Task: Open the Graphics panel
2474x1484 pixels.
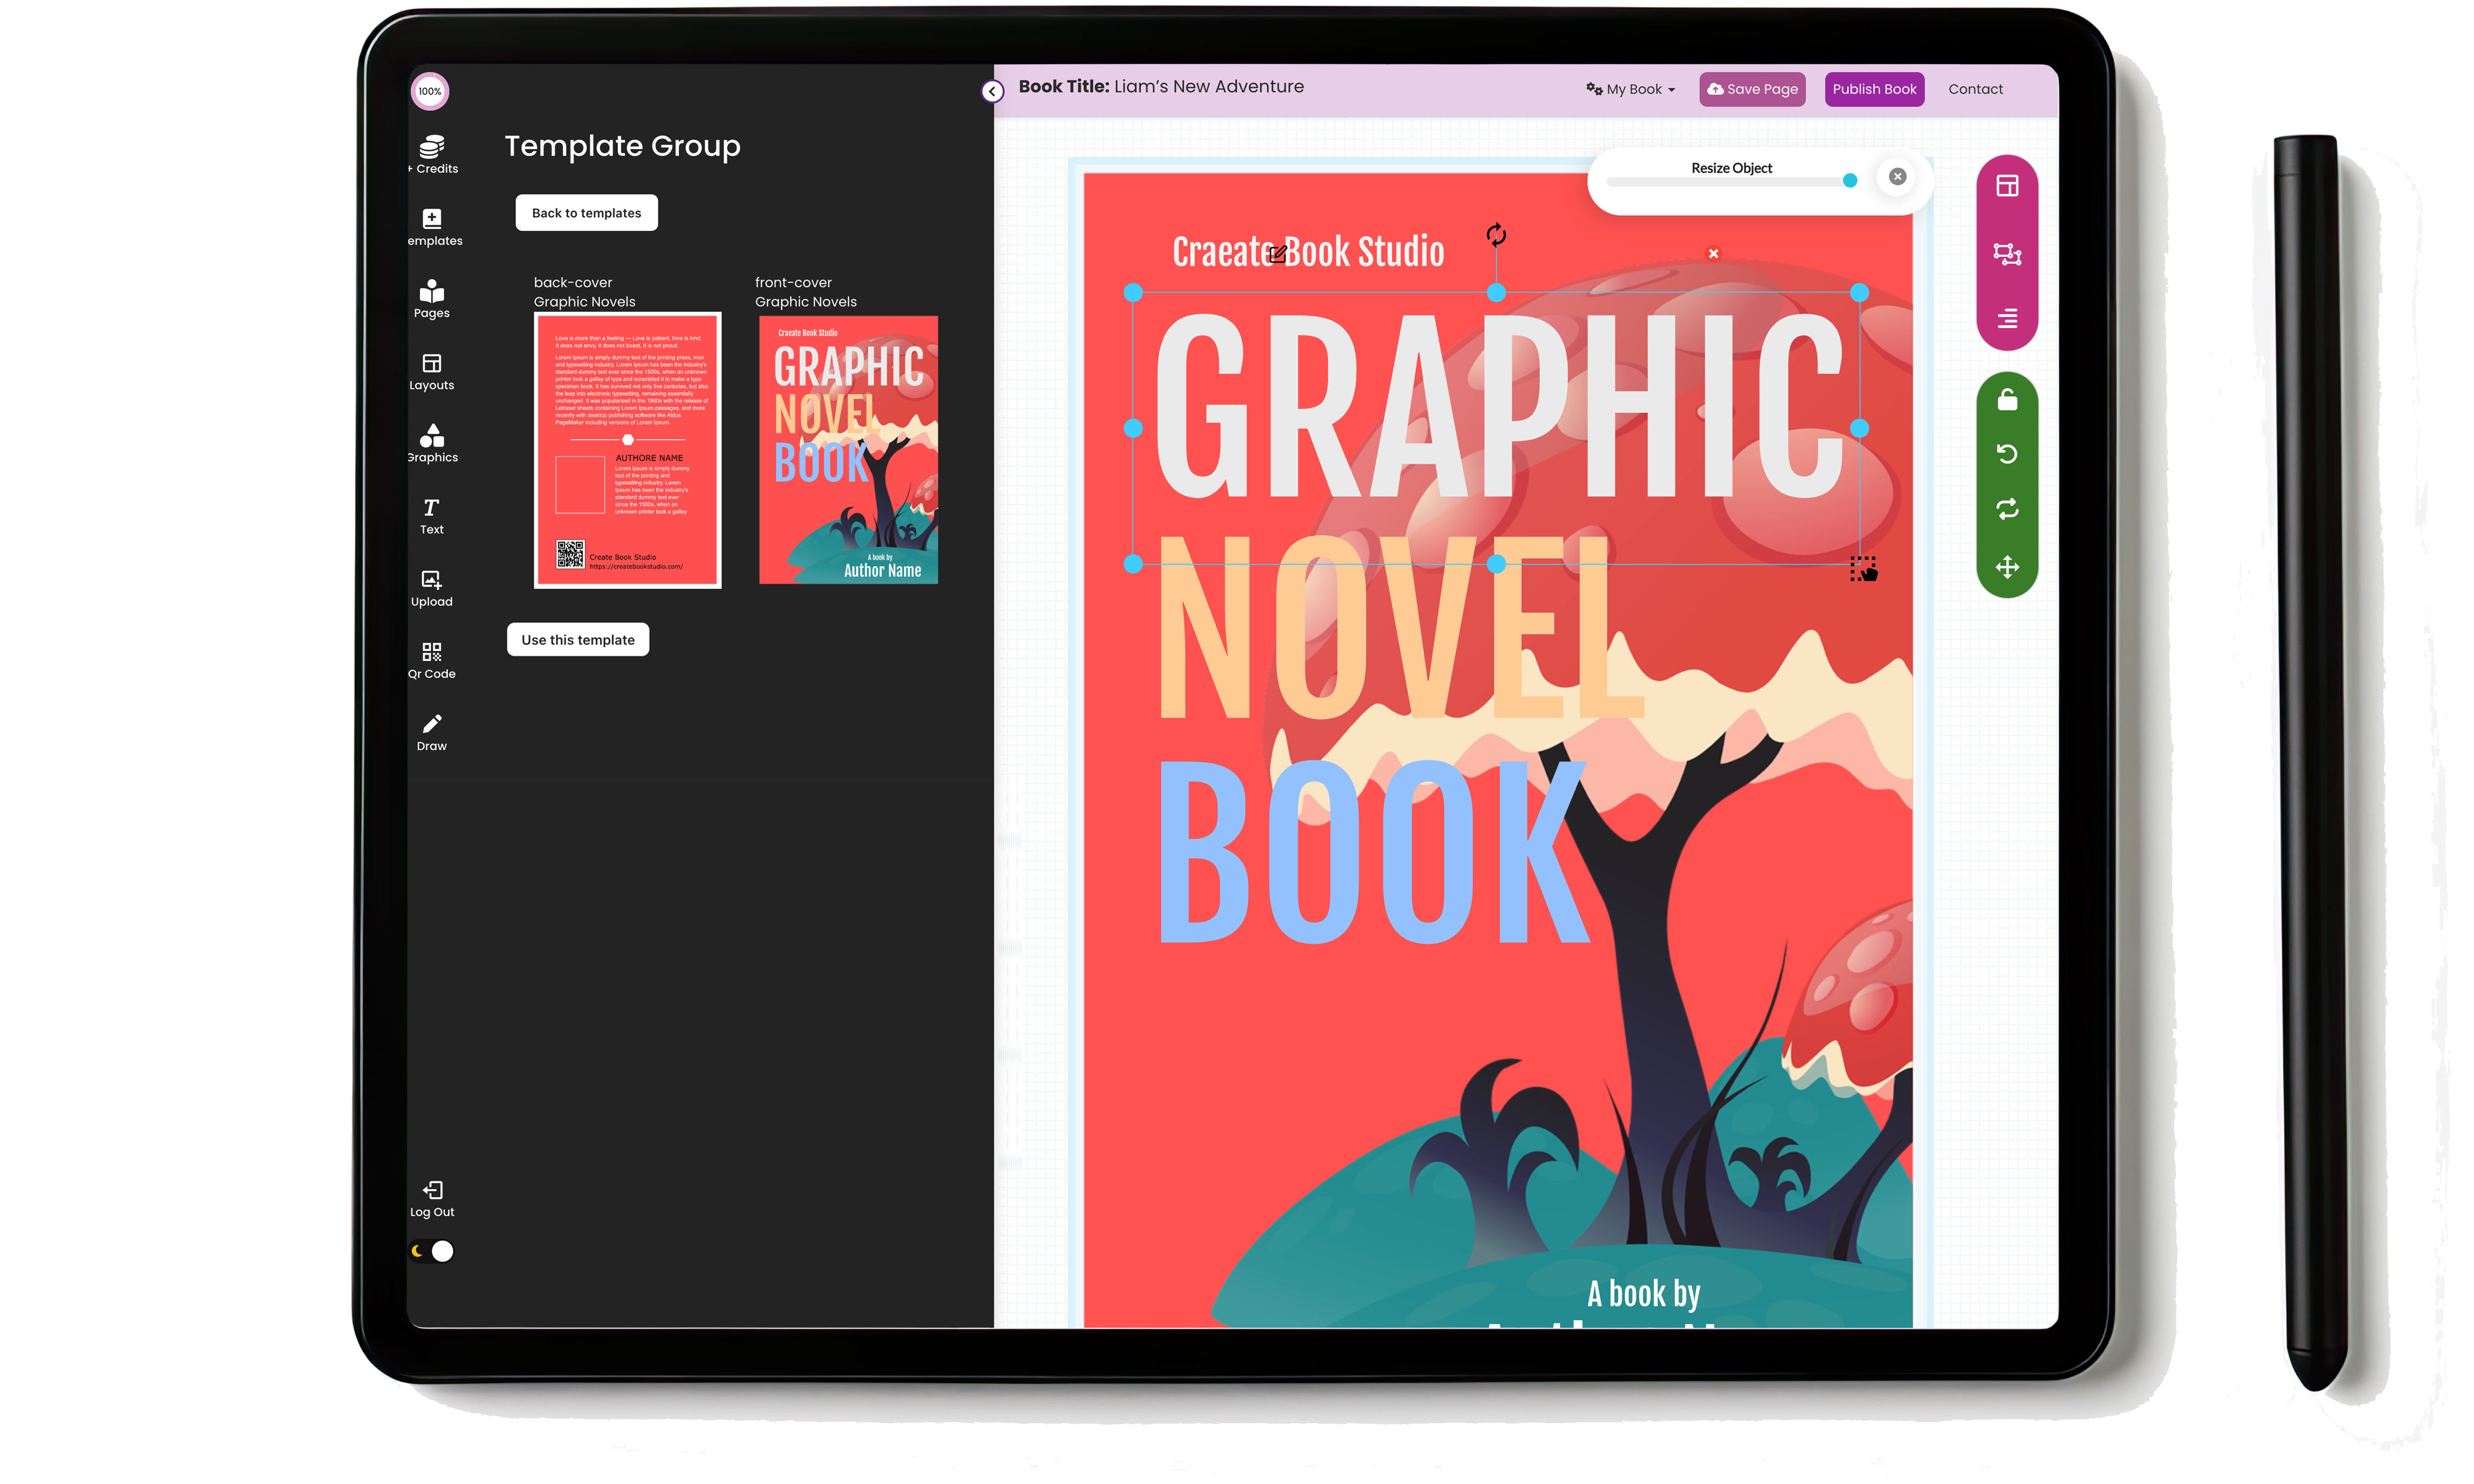Action: pyautogui.click(x=432, y=443)
